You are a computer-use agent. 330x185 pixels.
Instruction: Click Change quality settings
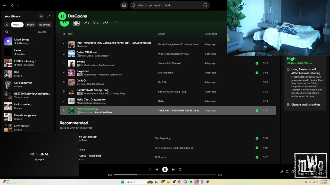point(306,105)
